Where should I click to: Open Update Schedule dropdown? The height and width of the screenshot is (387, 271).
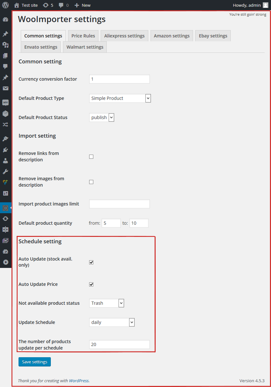112,322
